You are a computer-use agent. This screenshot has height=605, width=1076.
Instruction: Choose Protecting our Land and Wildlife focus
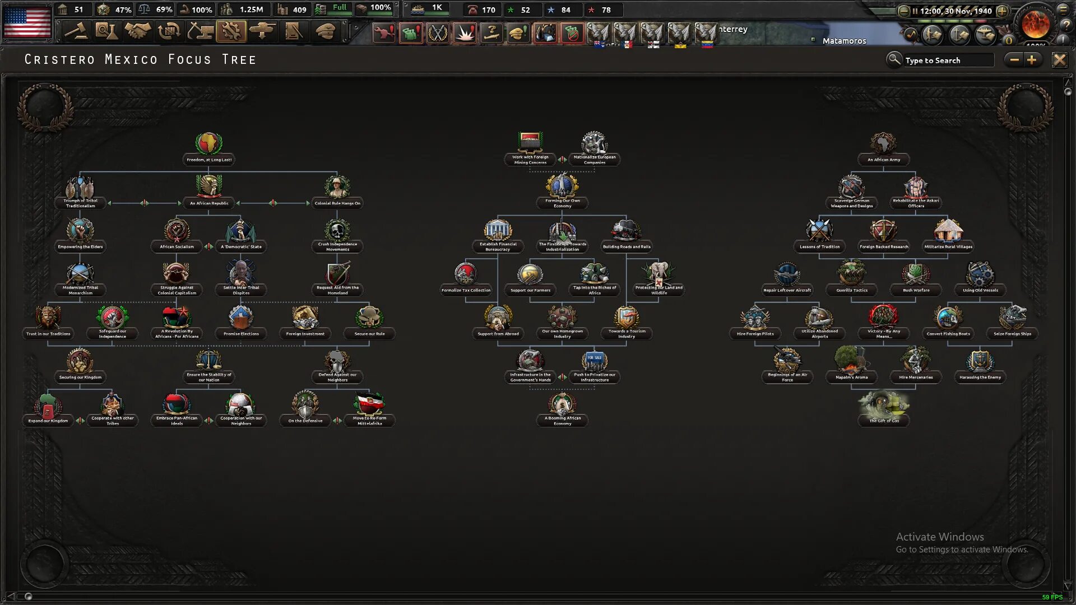(658, 279)
